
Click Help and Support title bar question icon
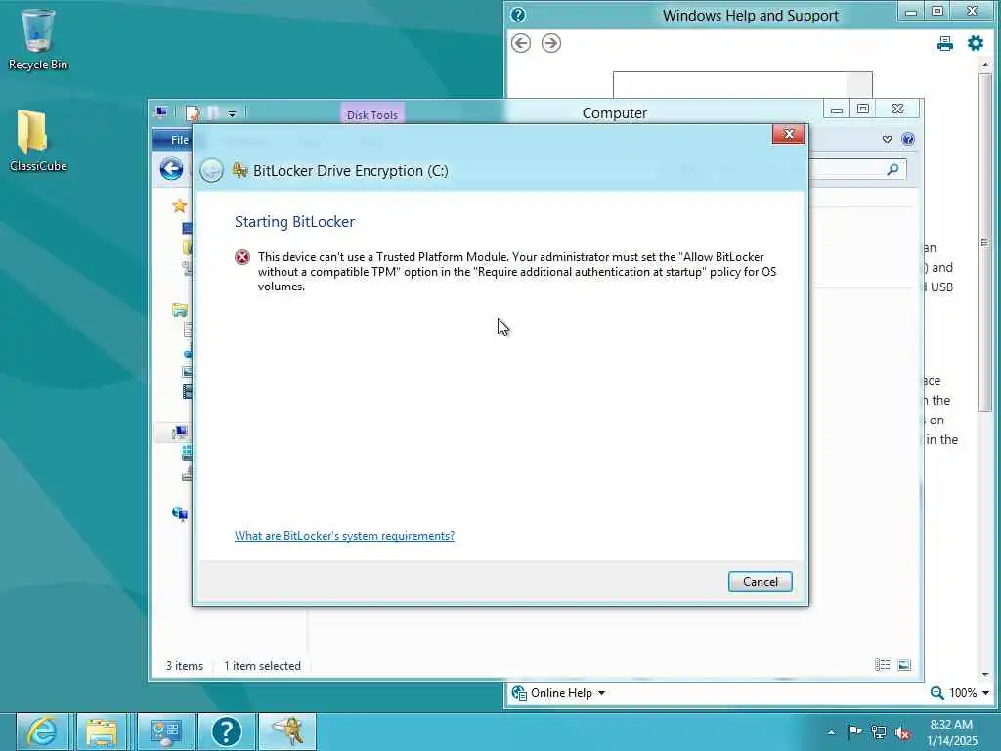[x=518, y=14]
